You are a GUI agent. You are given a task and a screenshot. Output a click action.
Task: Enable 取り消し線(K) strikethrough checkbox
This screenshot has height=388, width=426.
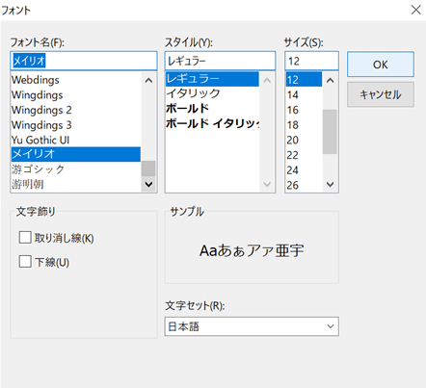tap(25, 238)
